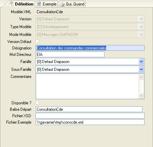Expand the Type Modèle combo box
The image size is (153, 147).
[x=90, y=27]
